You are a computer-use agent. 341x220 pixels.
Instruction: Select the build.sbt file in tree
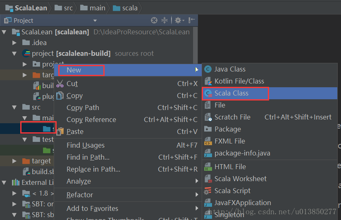(27, 172)
